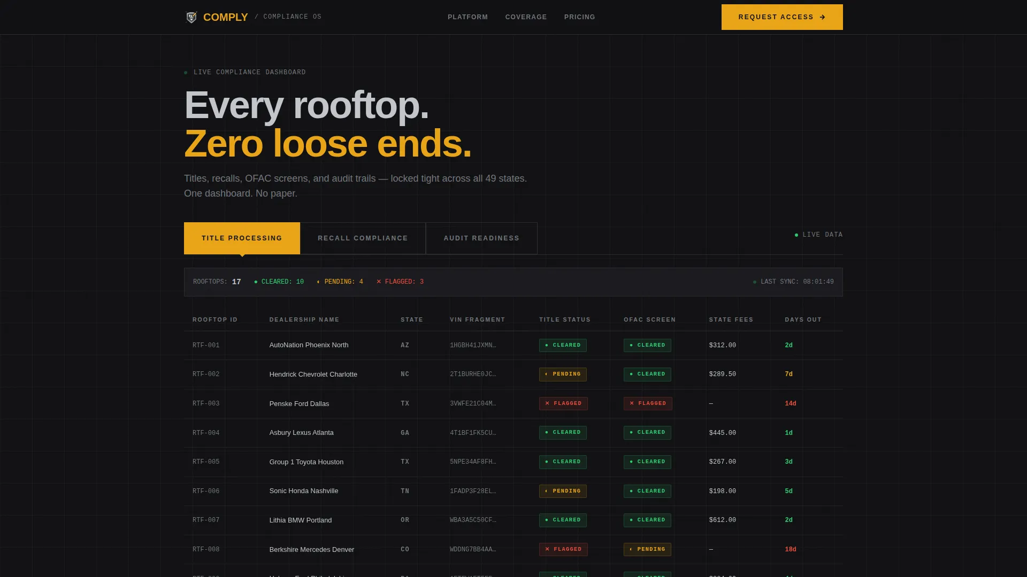Select Group 1 Toyota Houston dealership
Image resolution: width=1027 pixels, height=577 pixels.
306,462
